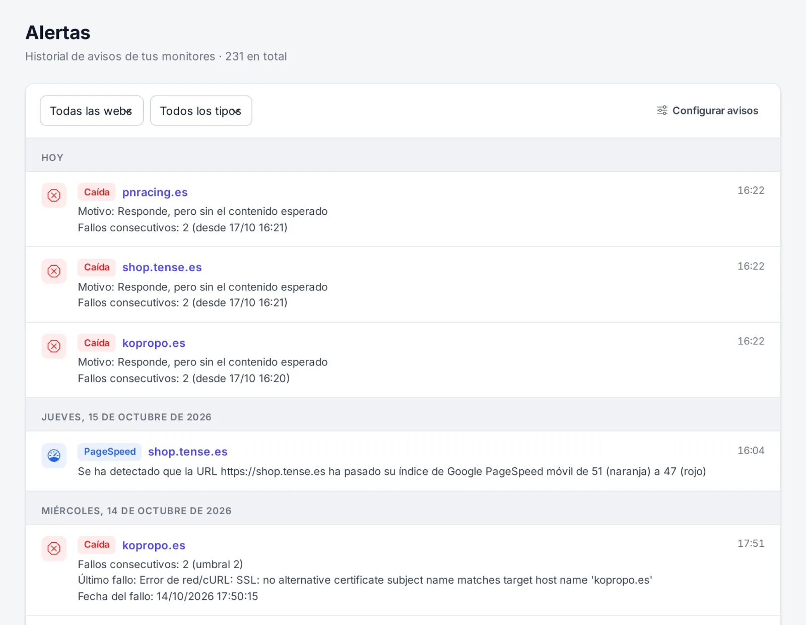Click the 16:22 time of today's shop.tense.es alert

click(751, 266)
